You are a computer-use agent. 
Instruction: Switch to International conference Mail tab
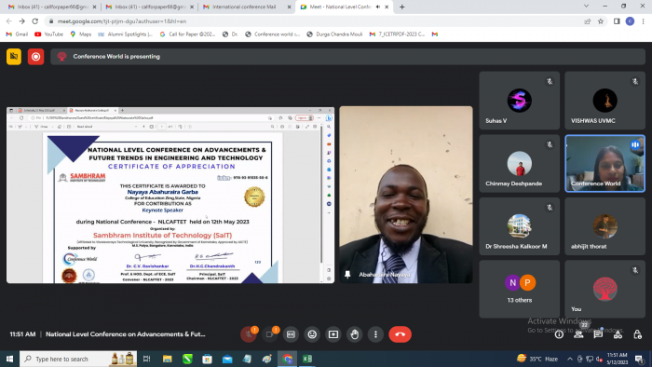pos(244,7)
